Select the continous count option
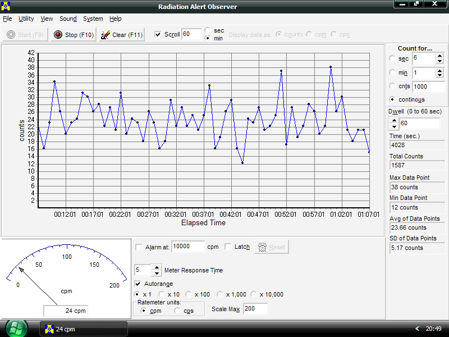Viewport: 449px width, 337px height. point(392,99)
